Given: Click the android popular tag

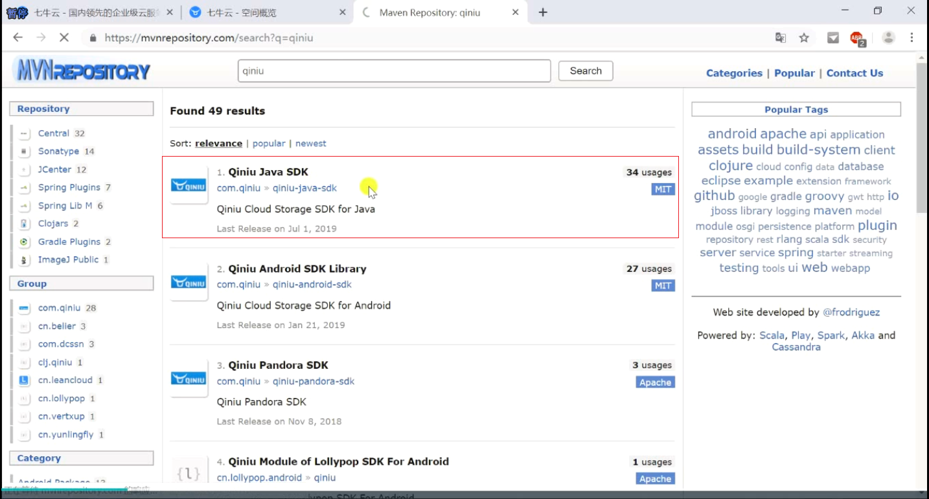Looking at the screenshot, I should [x=732, y=133].
